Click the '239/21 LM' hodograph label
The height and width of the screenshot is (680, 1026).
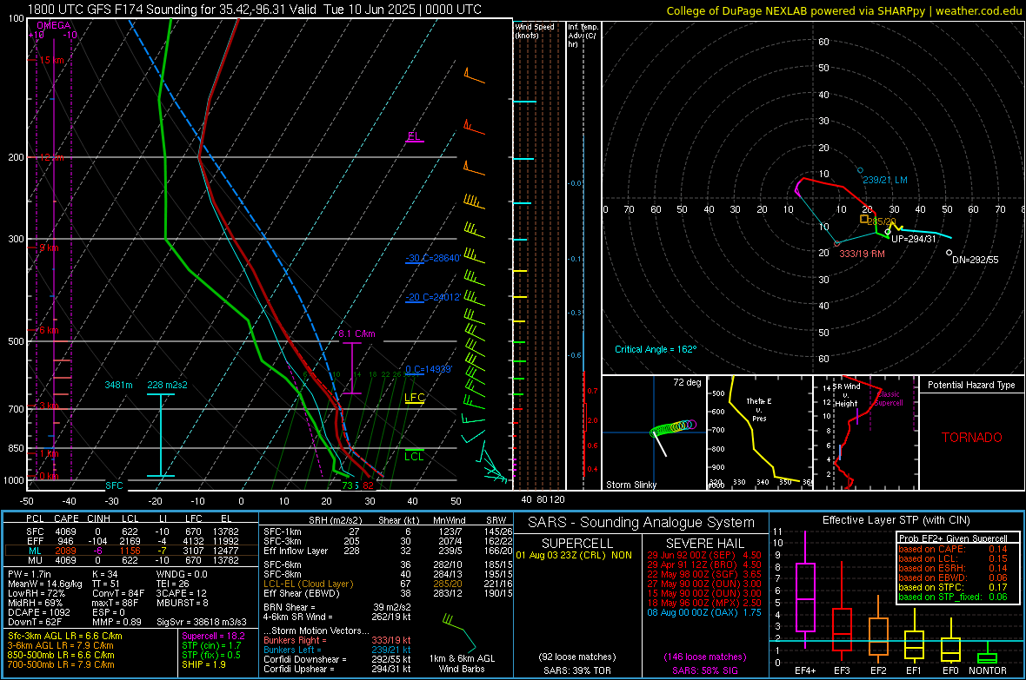[884, 180]
